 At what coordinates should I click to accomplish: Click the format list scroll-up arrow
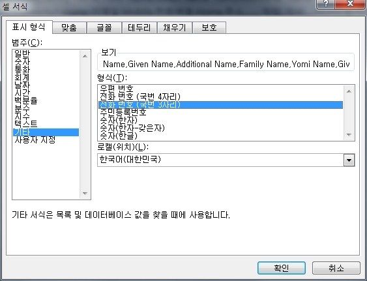[x=349, y=91]
